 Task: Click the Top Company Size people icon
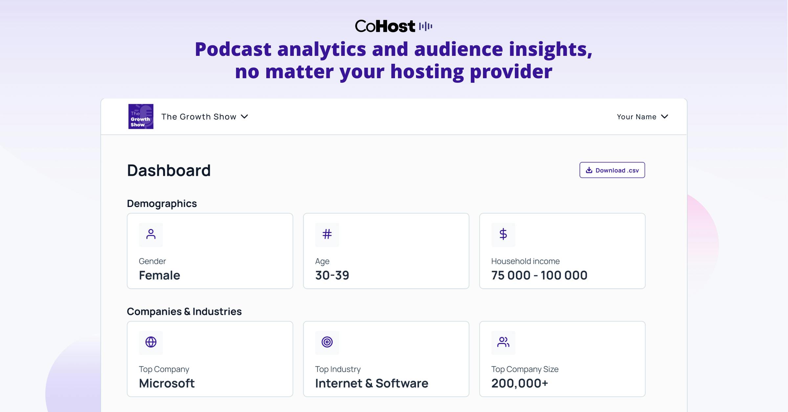pos(503,342)
